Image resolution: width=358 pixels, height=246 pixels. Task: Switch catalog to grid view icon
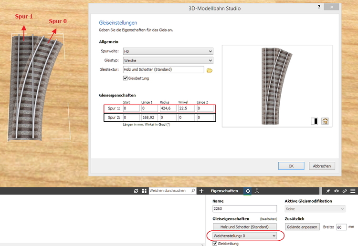point(144,191)
